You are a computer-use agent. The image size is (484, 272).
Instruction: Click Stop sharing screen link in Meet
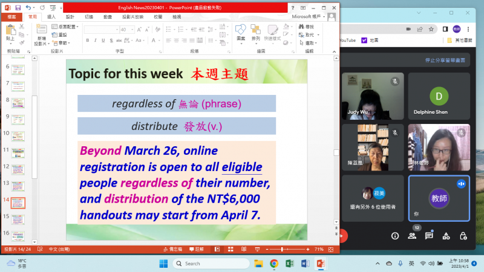pyautogui.click(x=445, y=60)
